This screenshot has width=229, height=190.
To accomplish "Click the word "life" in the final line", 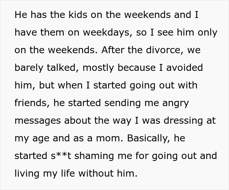I will [x=68, y=173].
